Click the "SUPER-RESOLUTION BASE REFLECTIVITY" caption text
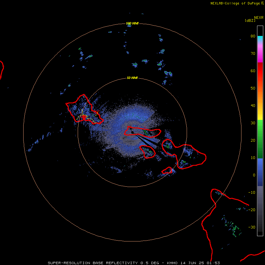The width and height of the screenshot is (265, 265). pyautogui.click(x=93, y=263)
